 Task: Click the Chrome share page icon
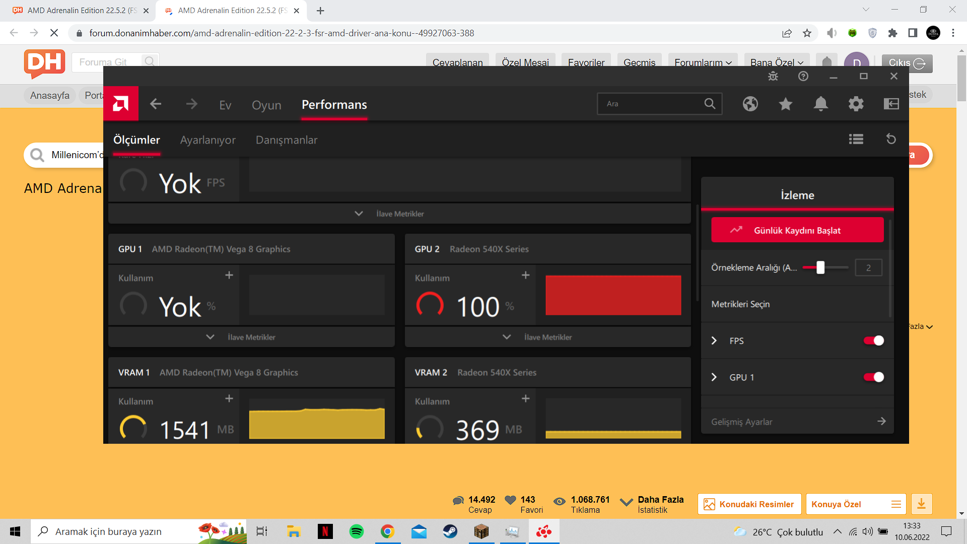[x=787, y=33]
